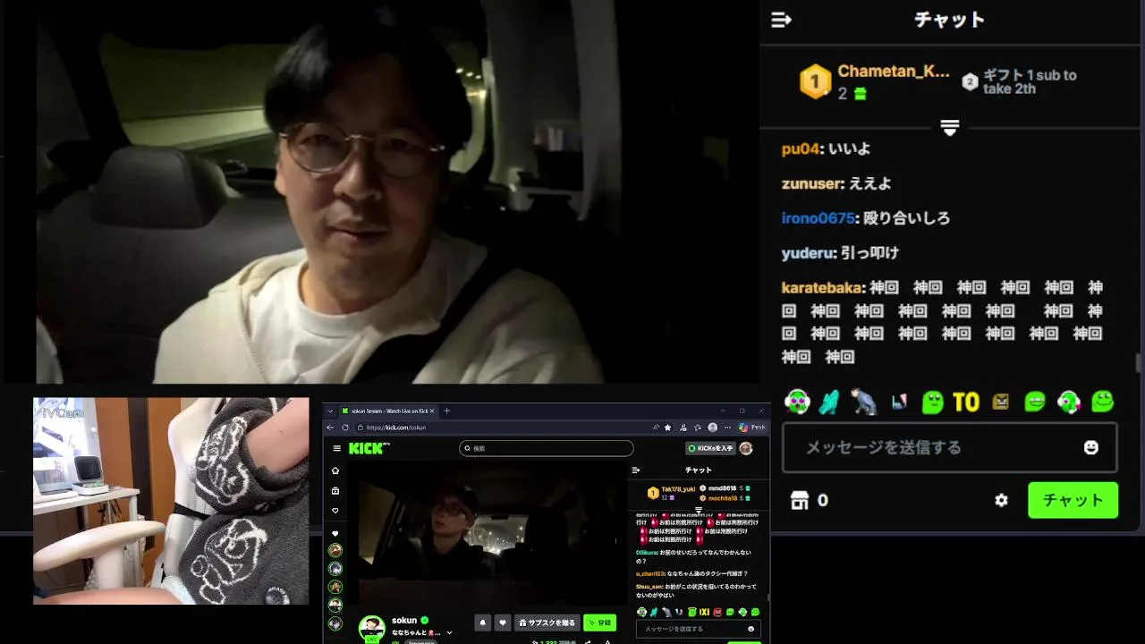Open Chametan_K top gifter entry

pyautogui.click(x=875, y=82)
